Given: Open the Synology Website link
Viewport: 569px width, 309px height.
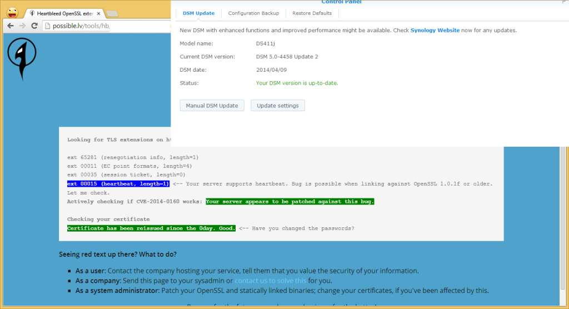Looking at the screenshot, I should (435, 30).
